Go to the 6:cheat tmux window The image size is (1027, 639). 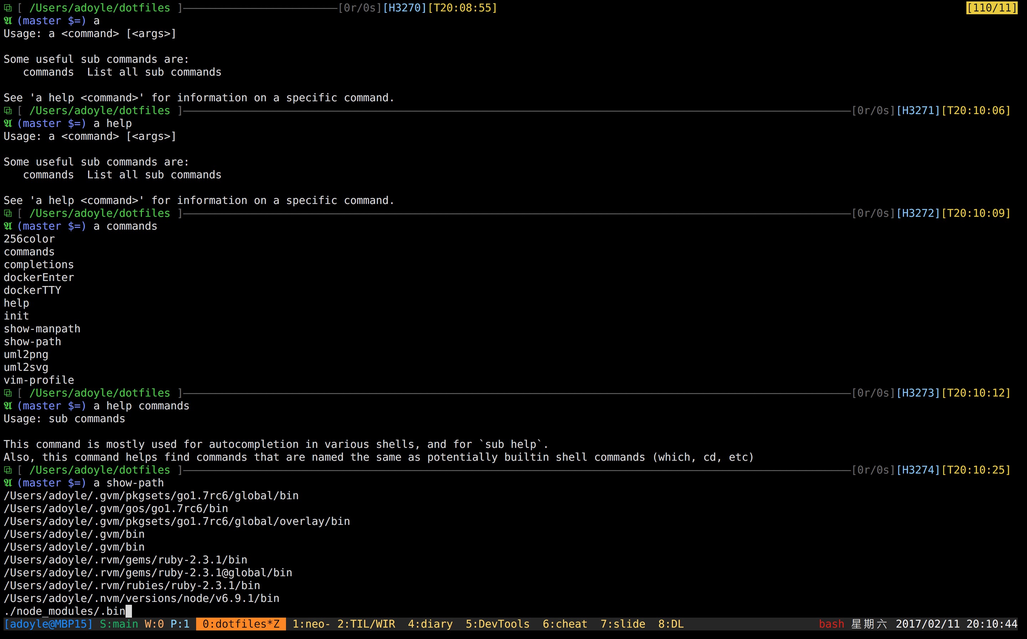coord(564,624)
